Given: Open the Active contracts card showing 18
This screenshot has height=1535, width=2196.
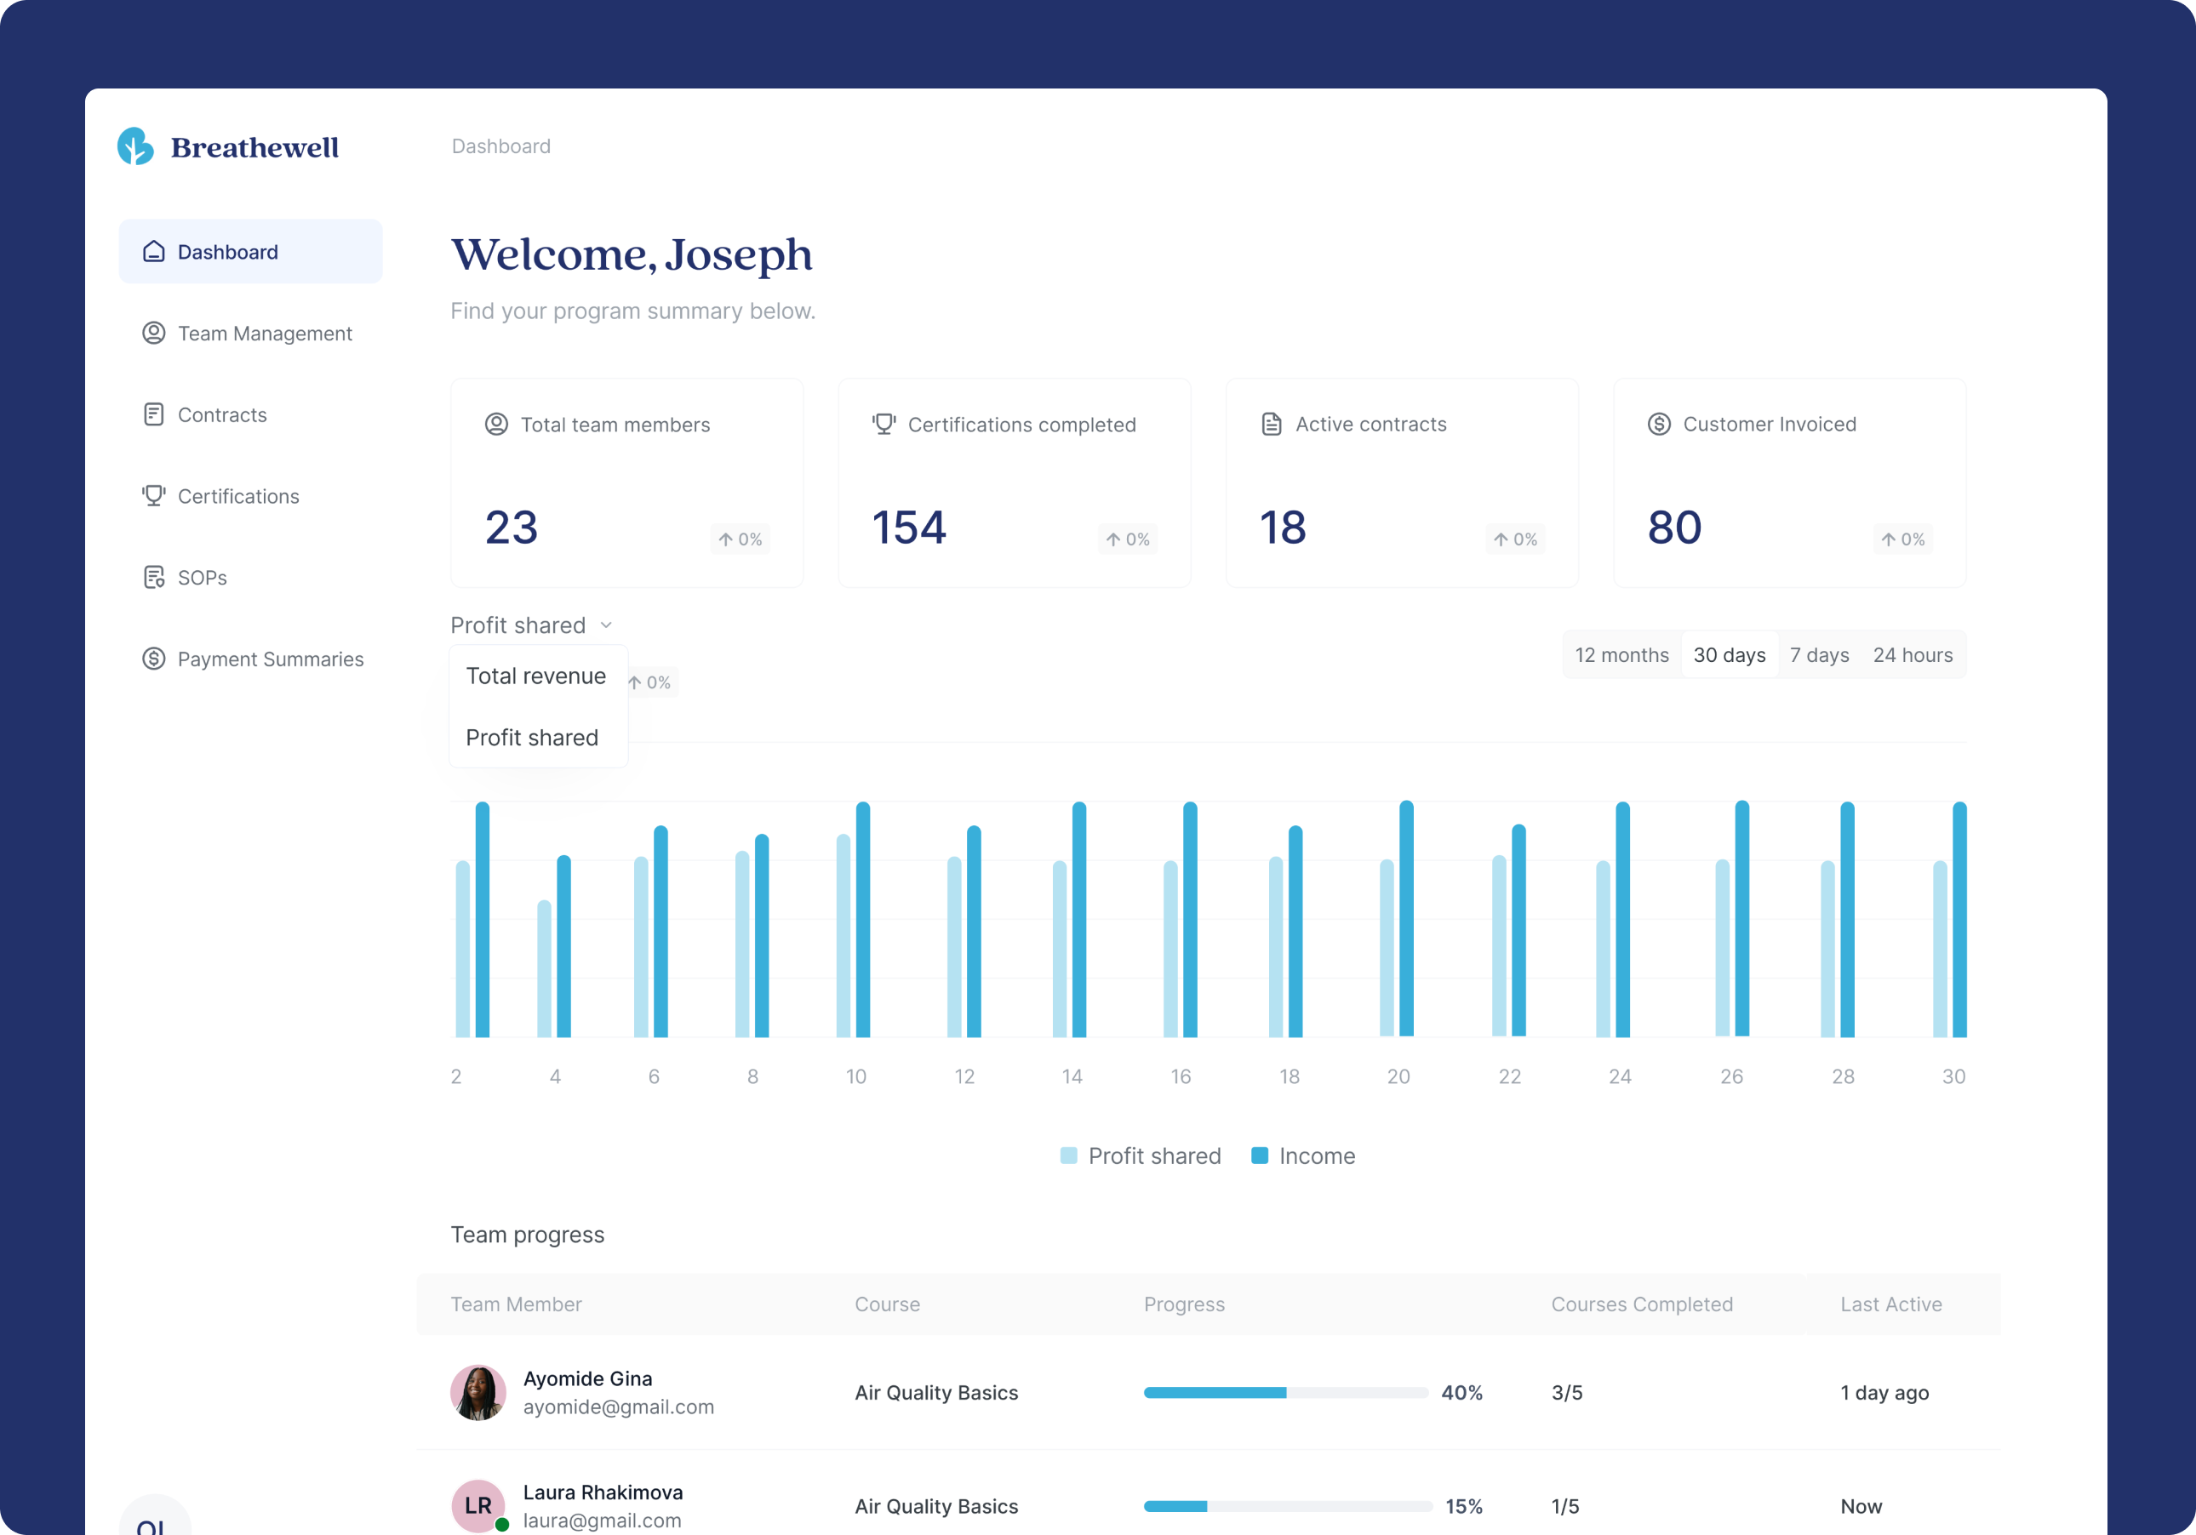Looking at the screenshot, I should point(1401,483).
